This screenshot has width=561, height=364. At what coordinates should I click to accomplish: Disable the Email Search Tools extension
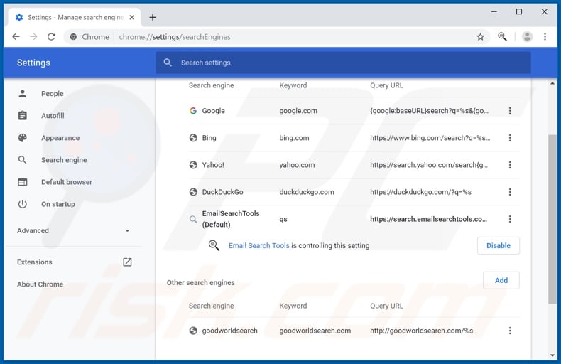(498, 245)
